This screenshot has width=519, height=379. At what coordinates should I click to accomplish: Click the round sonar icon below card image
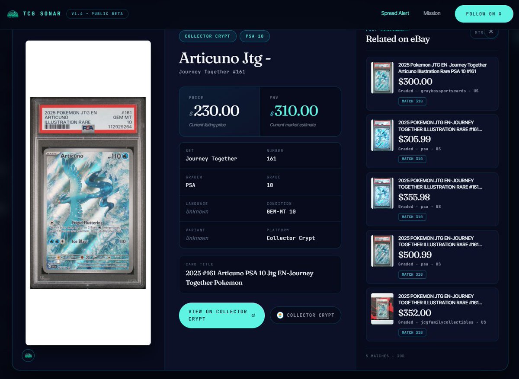point(28,355)
